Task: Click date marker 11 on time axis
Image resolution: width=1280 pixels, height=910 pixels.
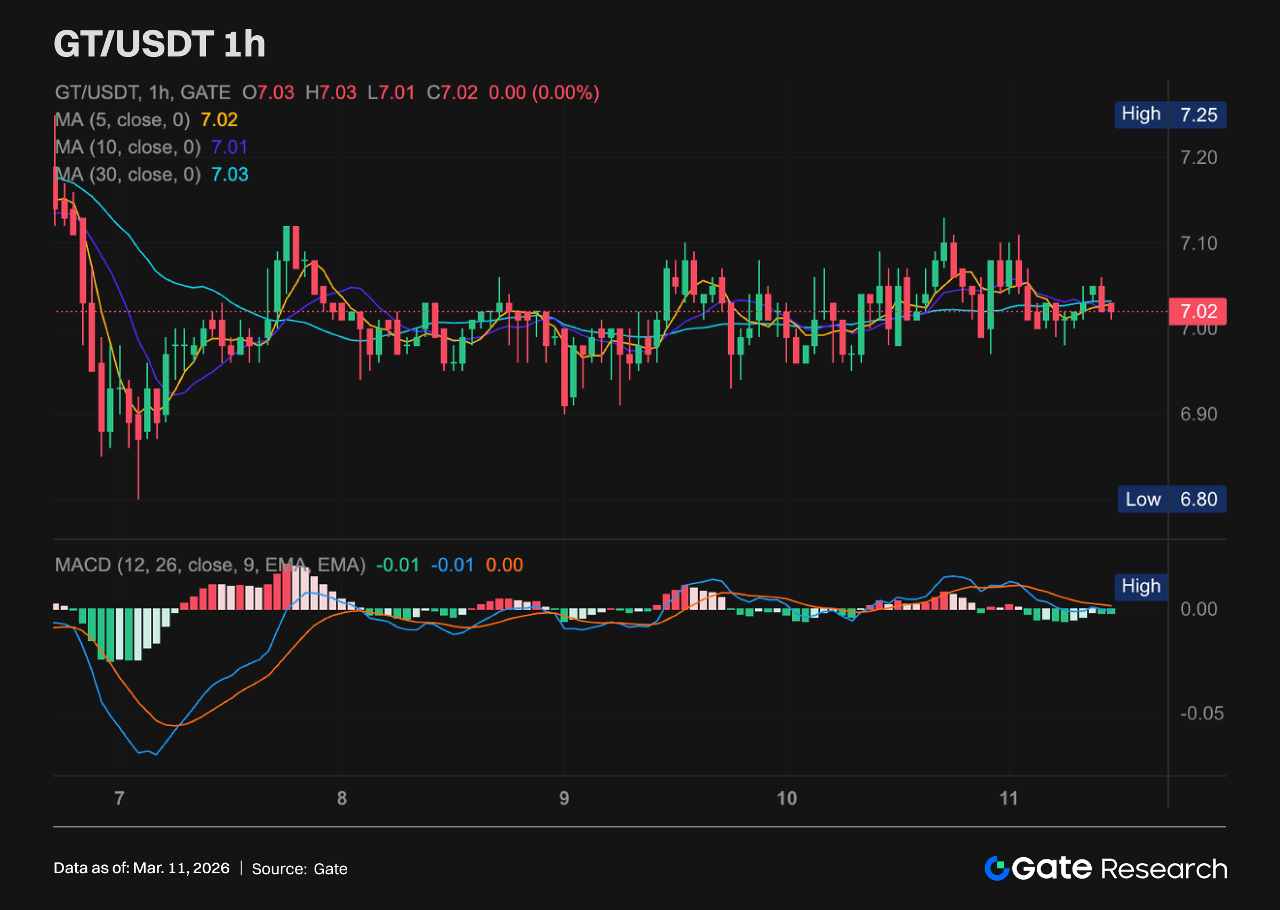Action: (1009, 798)
